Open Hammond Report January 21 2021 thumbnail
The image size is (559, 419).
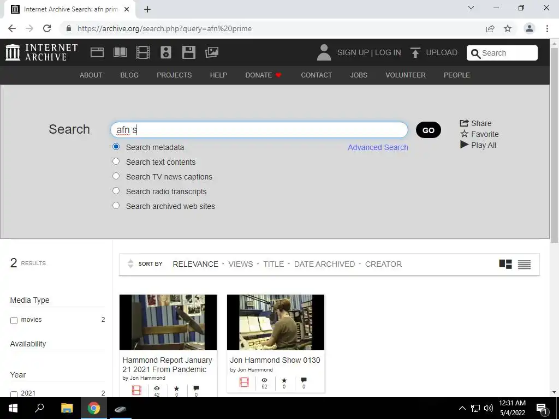point(168,322)
